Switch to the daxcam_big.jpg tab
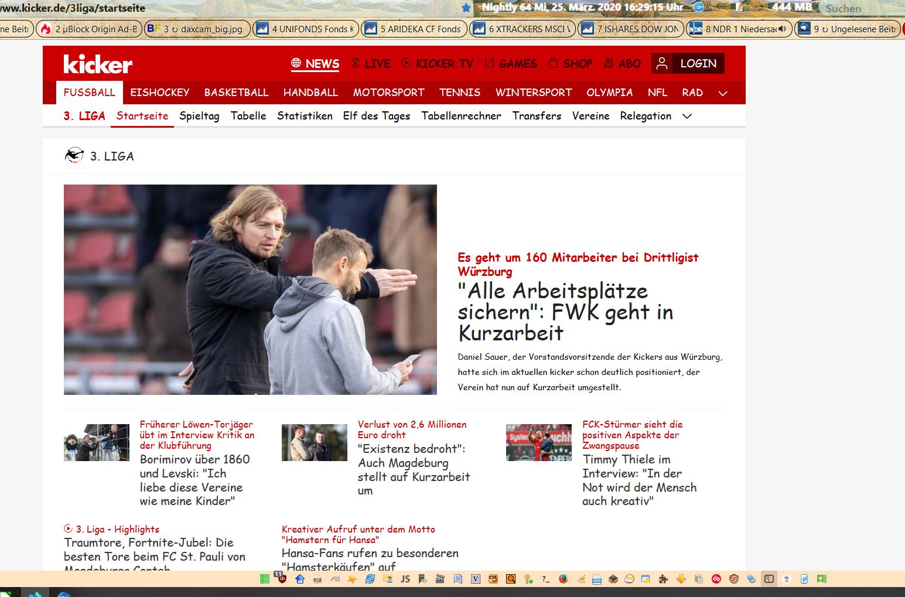This screenshot has width=905, height=597. pos(197,29)
